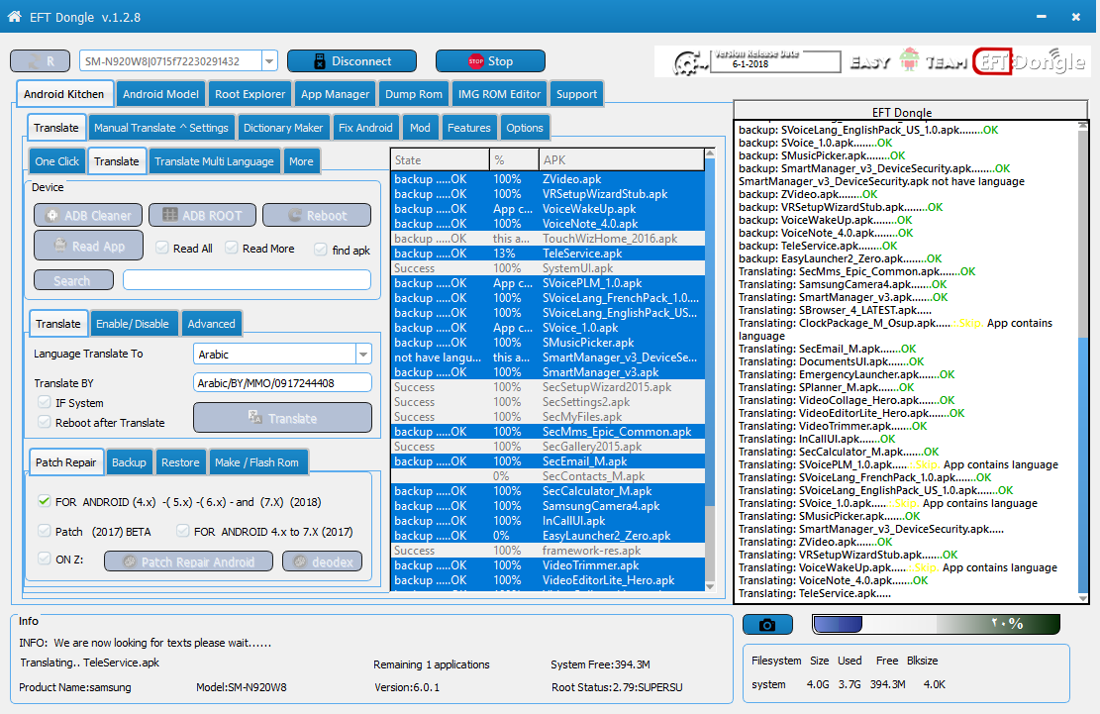The width and height of the screenshot is (1100, 714).
Task: Select the SecGallery2015.apk row
Action: click(548, 446)
